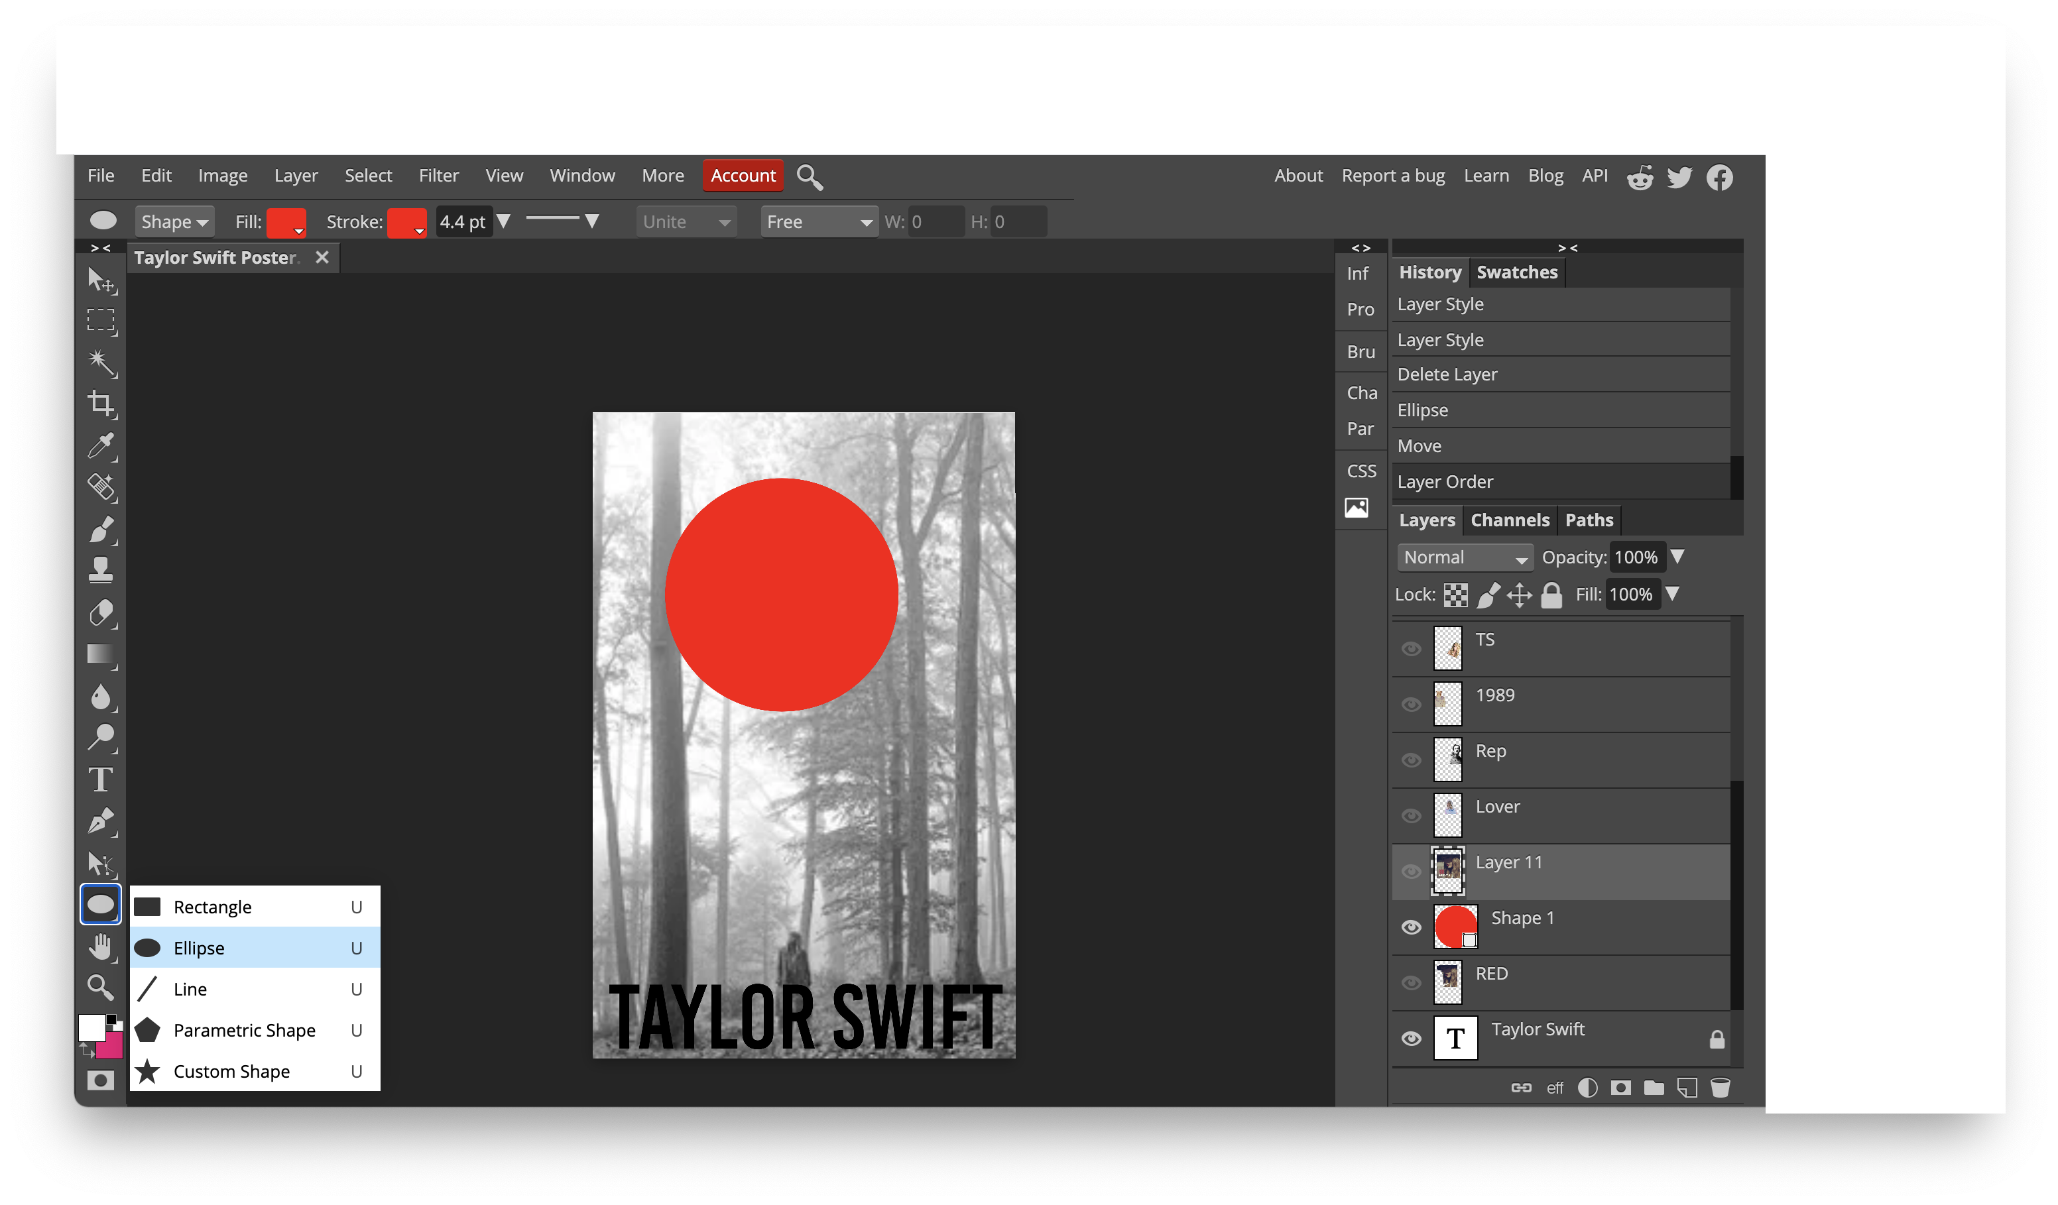
Task: Select the Move tool
Action: click(101, 280)
